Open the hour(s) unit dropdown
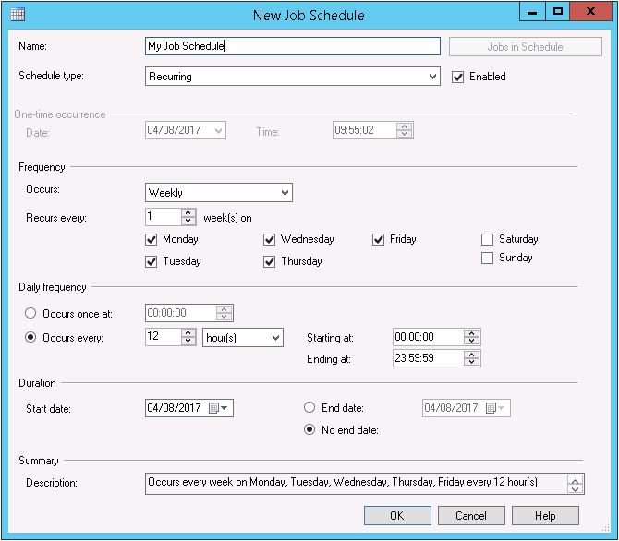This screenshot has height=541, width=619. click(x=274, y=338)
